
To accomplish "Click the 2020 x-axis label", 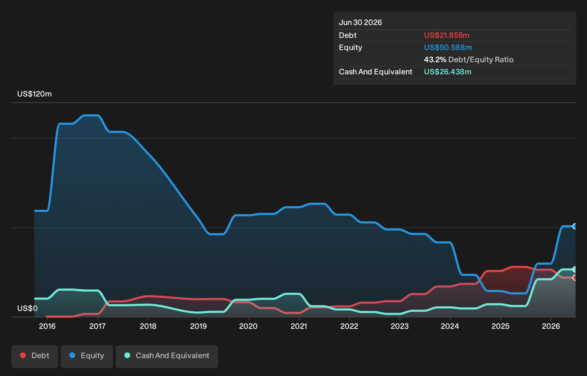I will 248,326.
